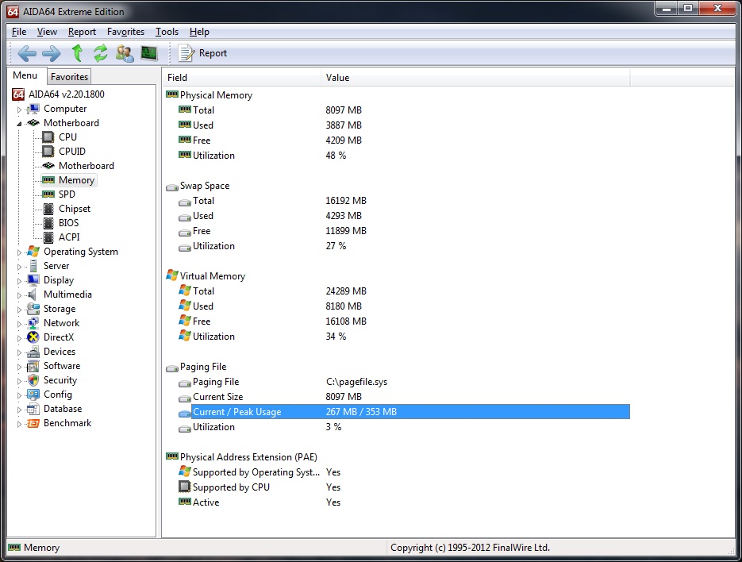Select the Physical Memory Utilization row

(397, 156)
